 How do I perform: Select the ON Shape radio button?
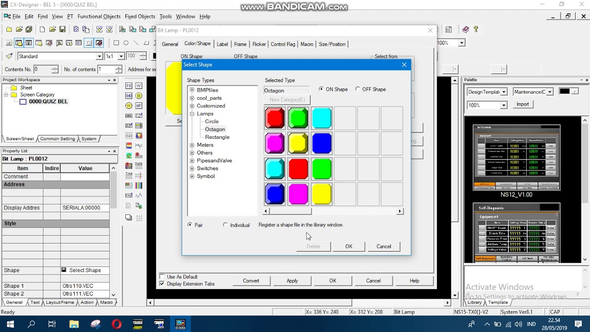tap(321, 89)
